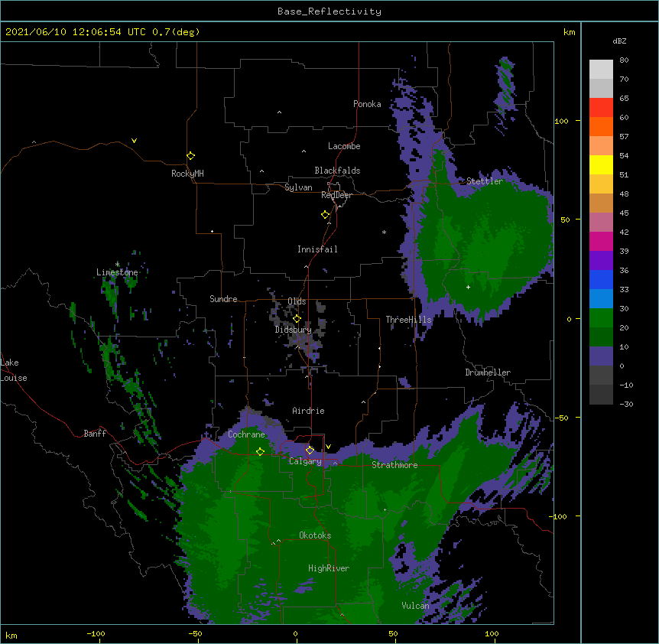Click the Innisfail city label
This screenshot has height=644, width=659.
coord(317,249)
